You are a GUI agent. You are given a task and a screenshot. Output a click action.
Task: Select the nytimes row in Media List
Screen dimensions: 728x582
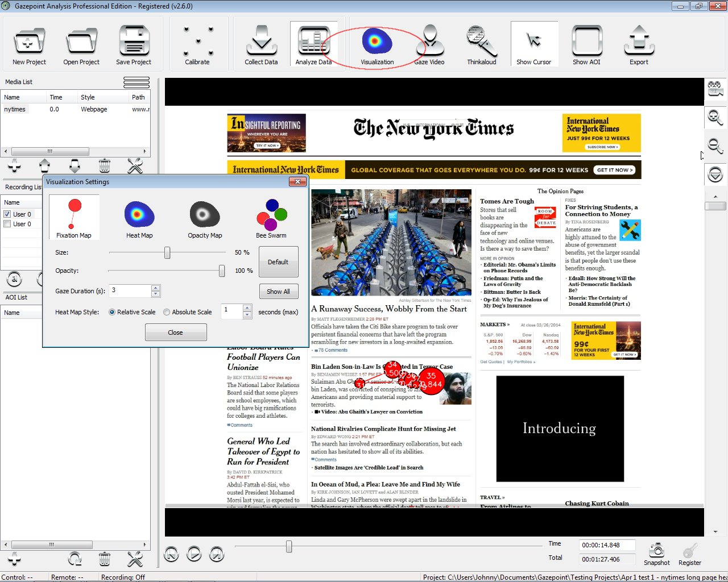[x=75, y=109]
